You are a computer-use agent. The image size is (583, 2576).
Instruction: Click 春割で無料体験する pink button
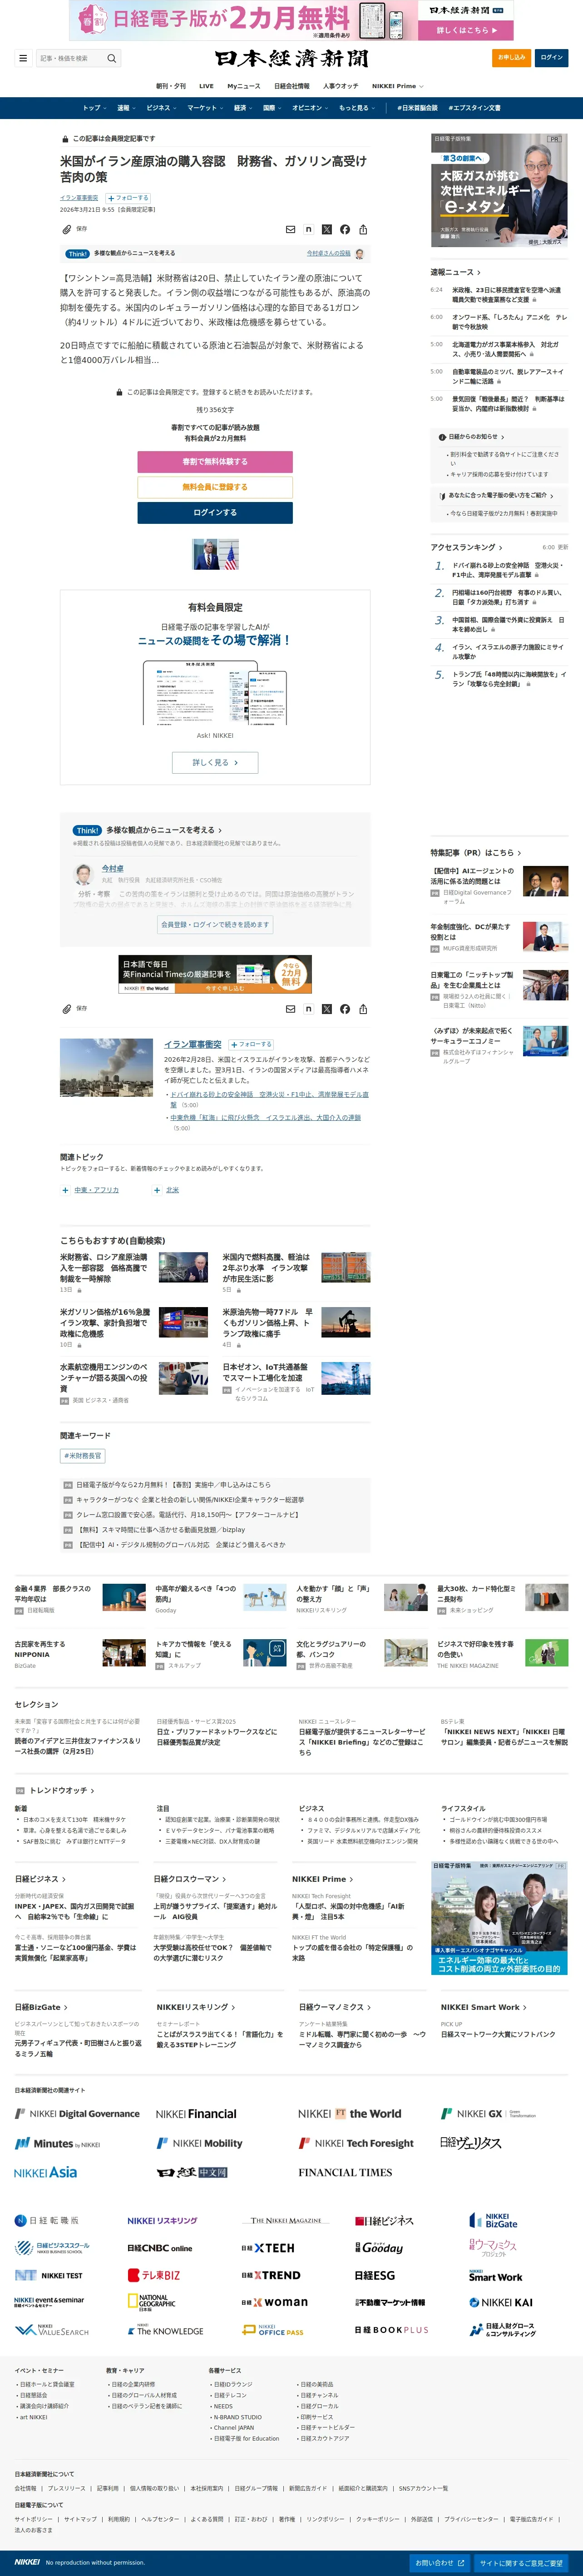coord(215,461)
